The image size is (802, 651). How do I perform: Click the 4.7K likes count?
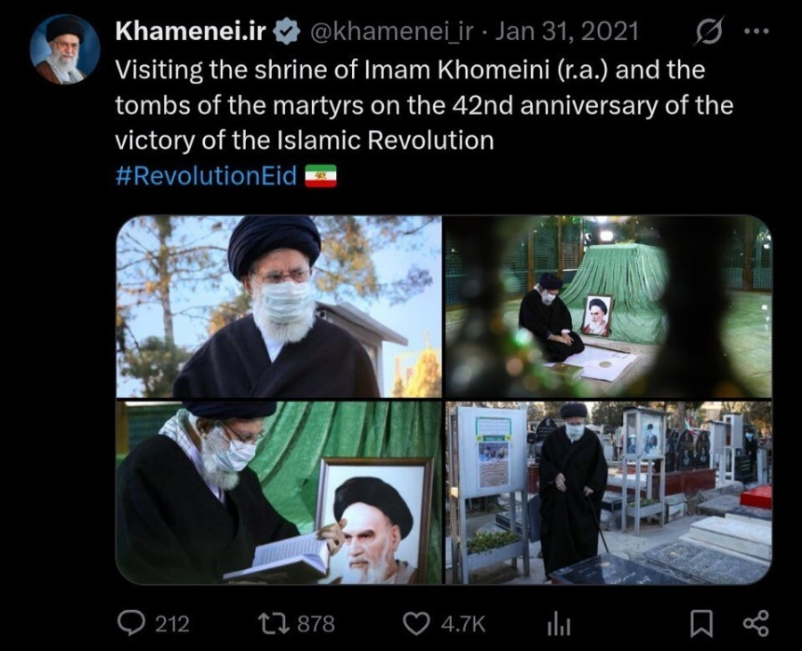(x=462, y=624)
